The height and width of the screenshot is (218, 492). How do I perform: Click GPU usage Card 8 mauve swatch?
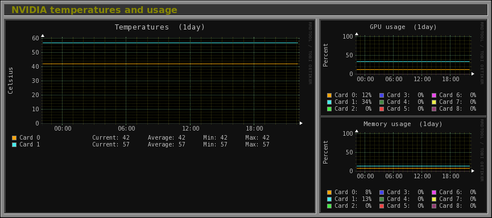[434, 109]
